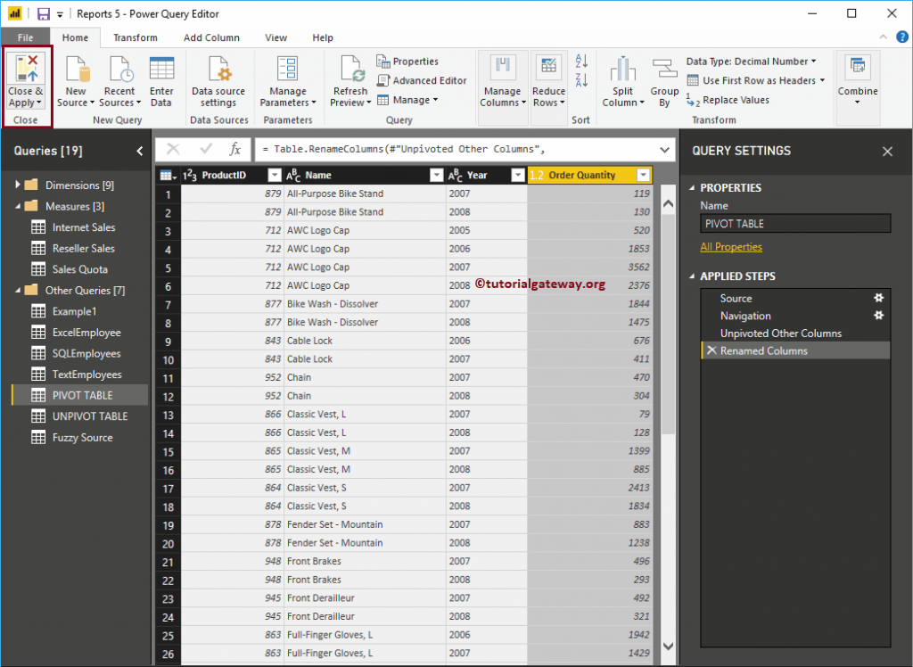The image size is (913, 667).
Task: Open Data source settings
Action: point(218,81)
